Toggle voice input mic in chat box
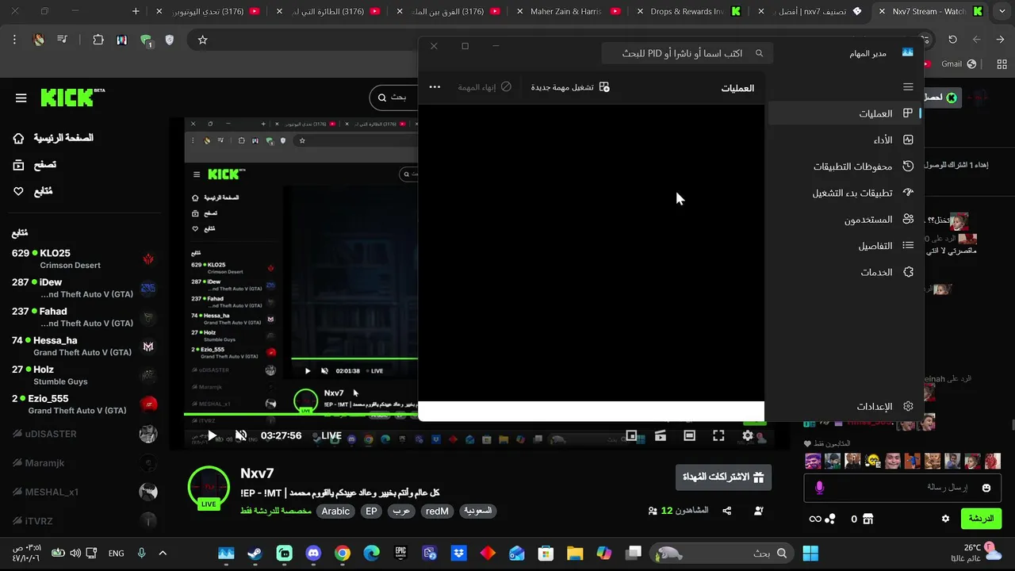The width and height of the screenshot is (1015, 571). 820,488
